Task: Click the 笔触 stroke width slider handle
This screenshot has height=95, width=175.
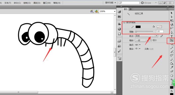Action: point(136,31)
